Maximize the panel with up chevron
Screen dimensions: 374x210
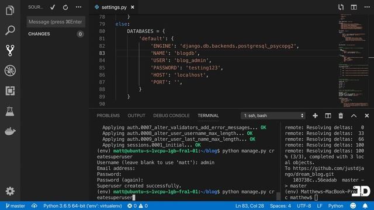pos(354,116)
